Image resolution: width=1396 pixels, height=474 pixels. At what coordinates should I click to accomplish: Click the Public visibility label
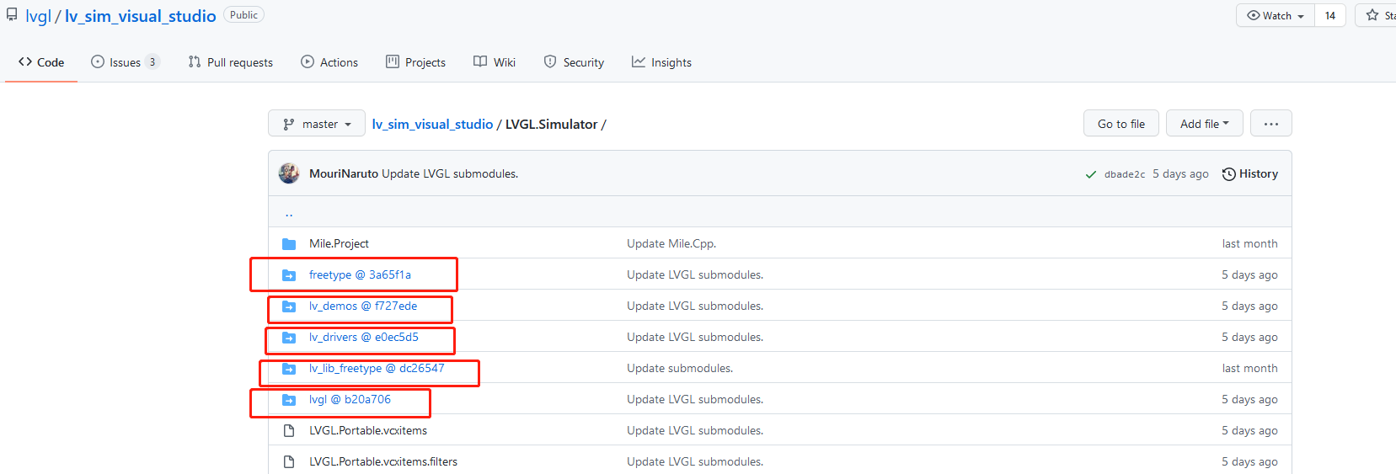pos(243,15)
